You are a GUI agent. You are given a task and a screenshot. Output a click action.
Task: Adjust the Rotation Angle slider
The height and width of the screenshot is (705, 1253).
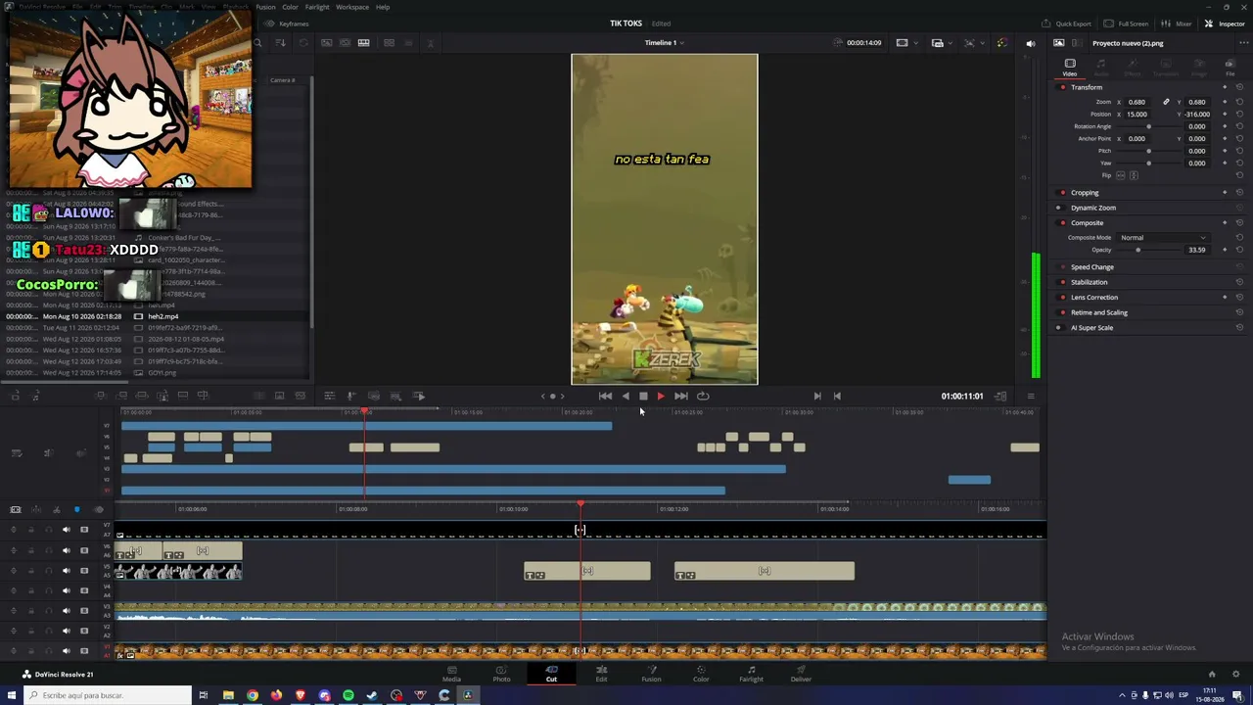[x=1147, y=126]
